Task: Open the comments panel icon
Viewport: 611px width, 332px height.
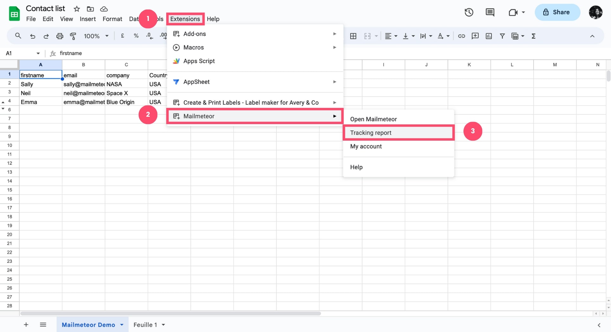Action: (x=490, y=12)
